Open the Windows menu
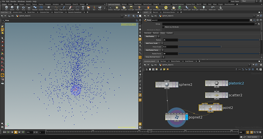The image size is (263, 139). [x=21, y=1]
